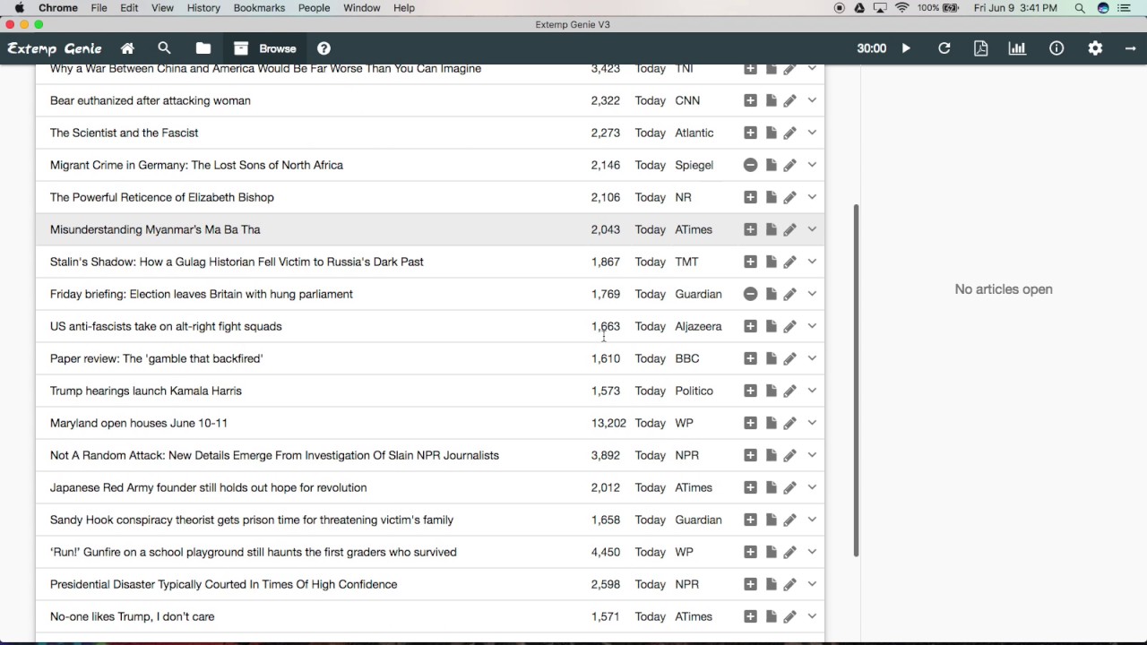Open the info circle icon
The height and width of the screenshot is (645, 1147).
[1056, 48]
